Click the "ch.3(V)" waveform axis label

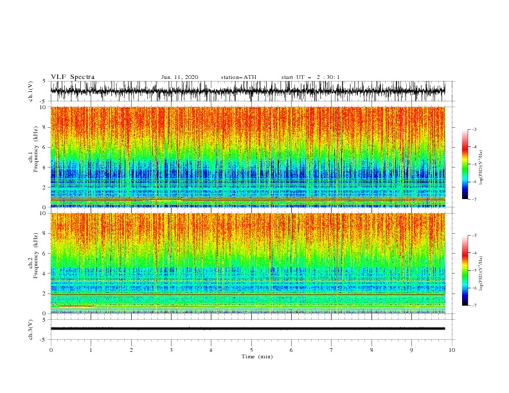pos(31,329)
